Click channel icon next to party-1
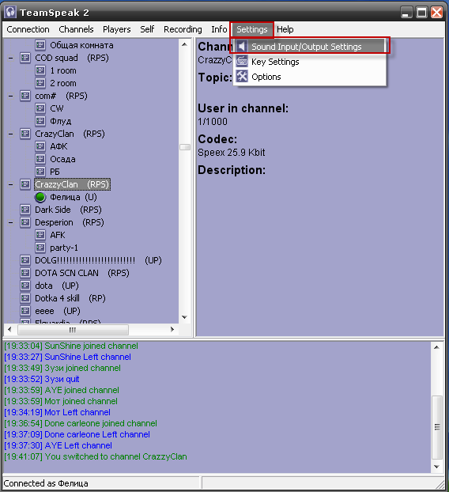 click(x=40, y=248)
